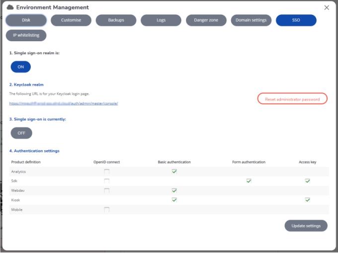Open the IP whitelisting tab
The image size is (338, 253).
click(x=26, y=35)
